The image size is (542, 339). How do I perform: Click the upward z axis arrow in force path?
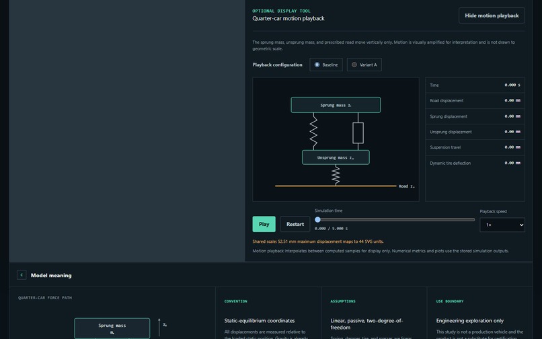(159, 328)
